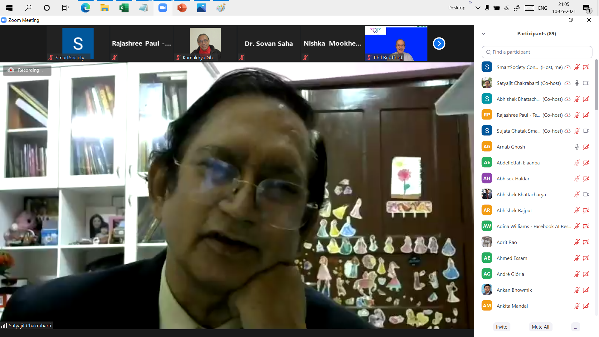This screenshot has height=337, width=599.
Task: Click Adina Williams' muted mic icon
Action: [577, 226]
